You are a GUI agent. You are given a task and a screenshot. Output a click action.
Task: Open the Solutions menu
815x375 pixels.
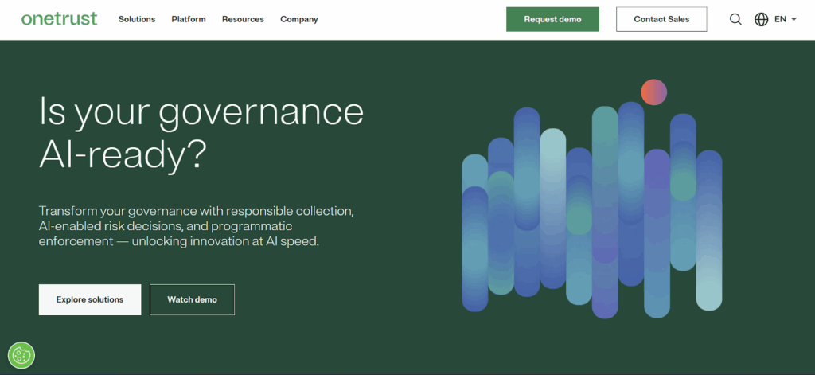tap(137, 19)
